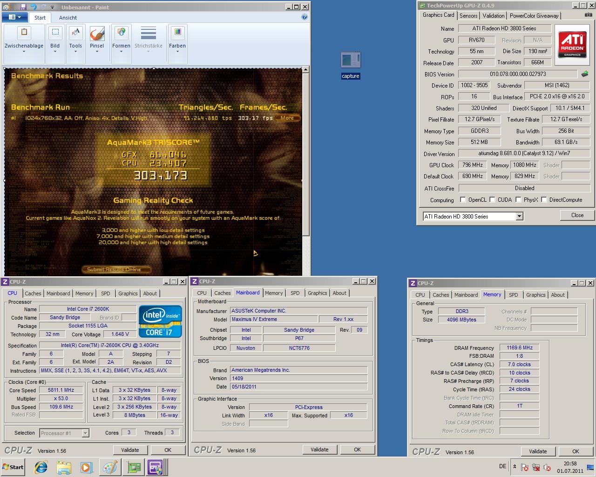
Task: Click the GPU-Z title bar app icon
Action: click(423, 6)
